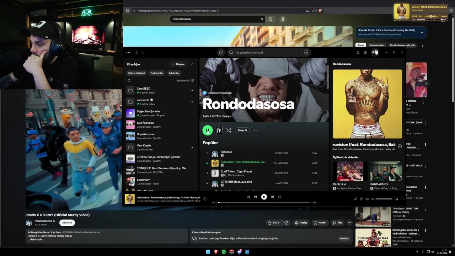This screenshot has width=455, height=256.
Task: Open the Spotify profile avatar menu
Action: point(375,53)
